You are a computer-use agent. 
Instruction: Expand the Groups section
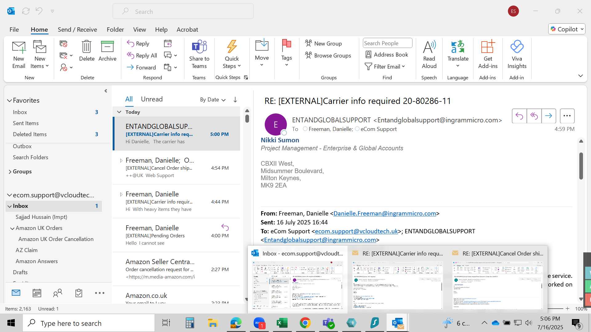point(10,172)
